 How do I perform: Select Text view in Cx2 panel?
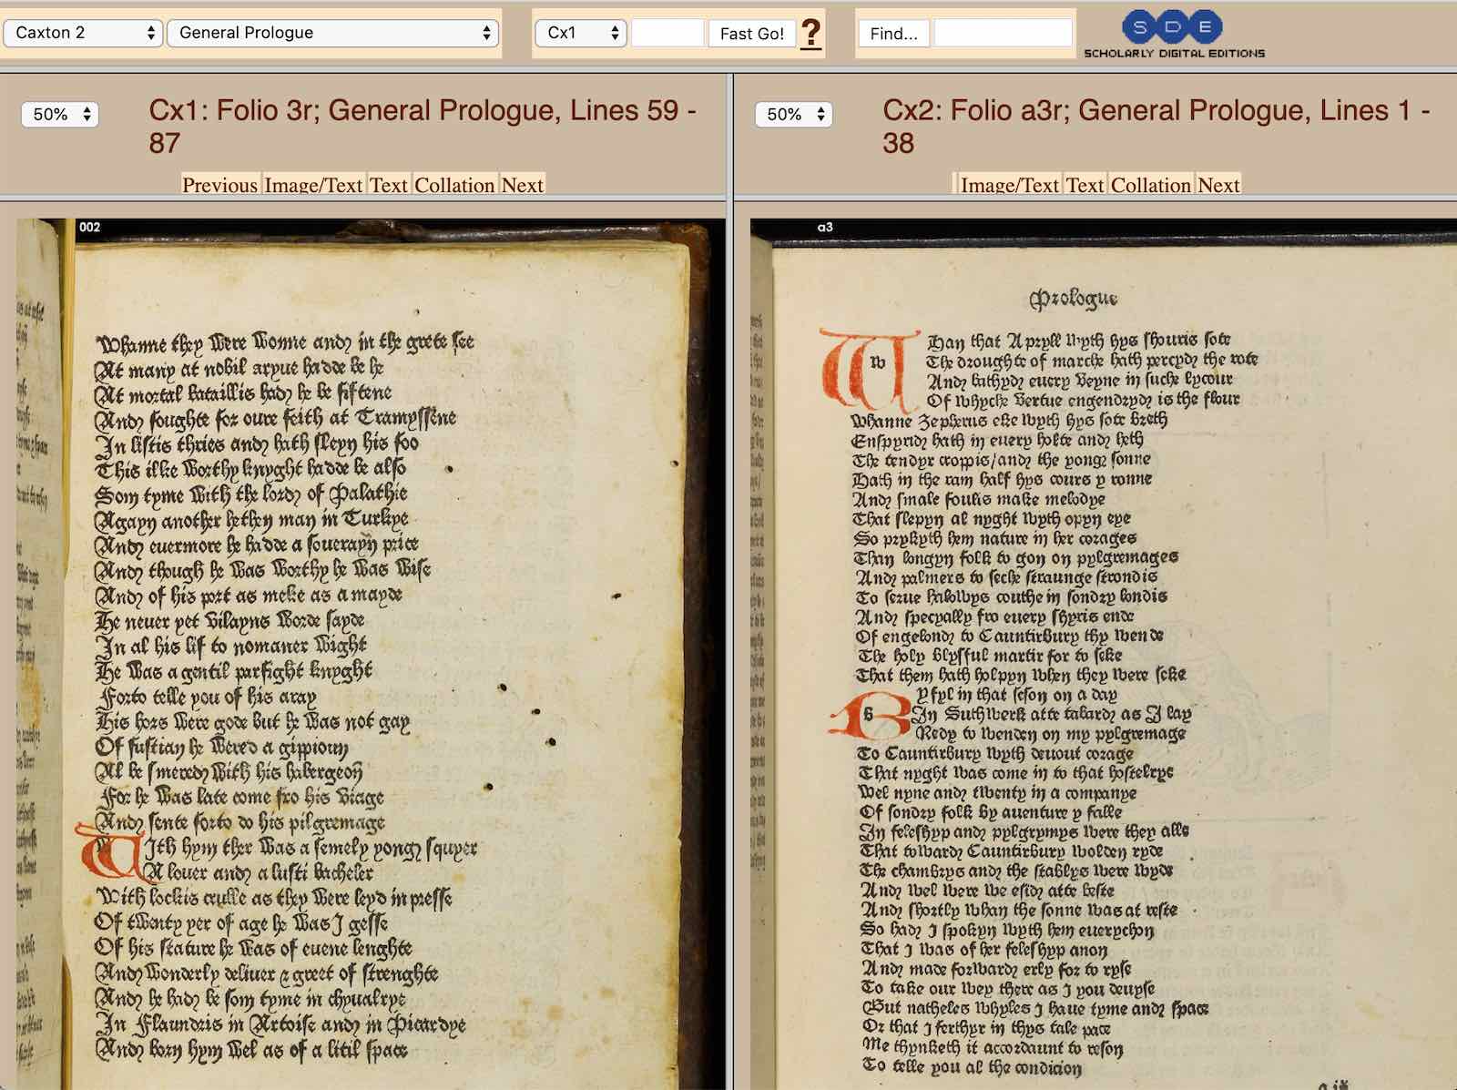pyautogui.click(x=1085, y=185)
